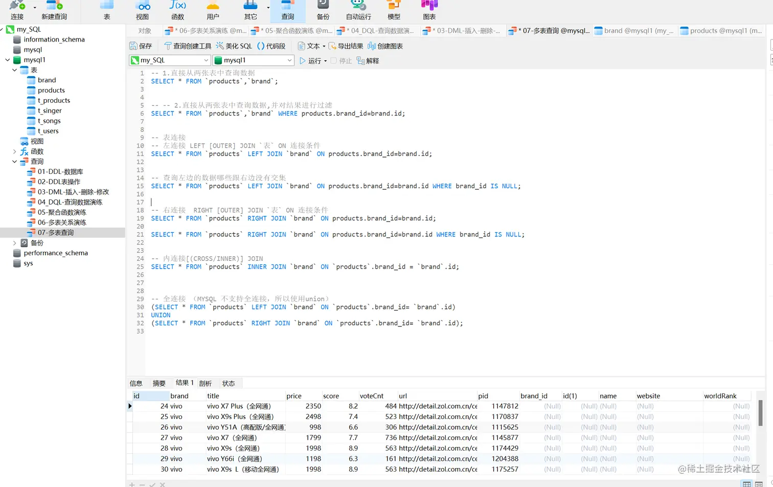
Task: Click the delete record minus icon
Action: click(x=142, y=484)
